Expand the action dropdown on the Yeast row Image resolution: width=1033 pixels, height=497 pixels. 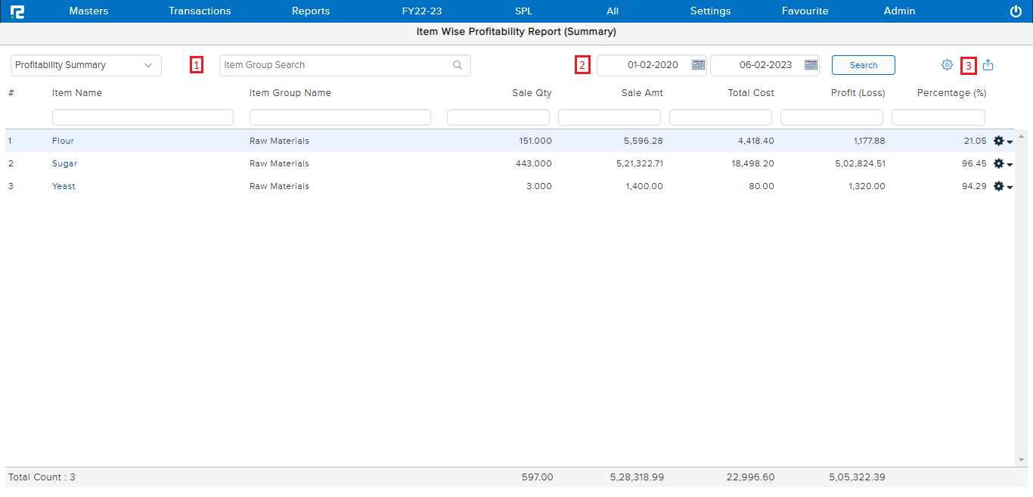coord(1009,188)
